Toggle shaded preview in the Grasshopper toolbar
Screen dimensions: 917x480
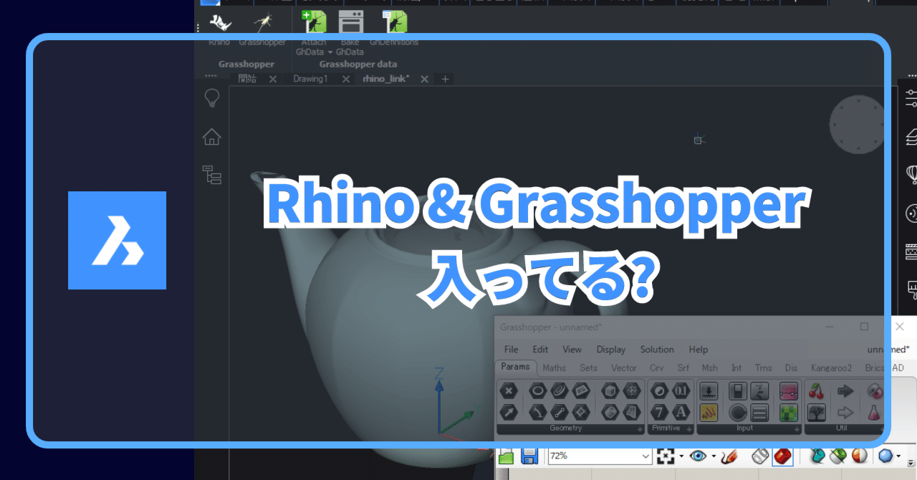[782, 456]
